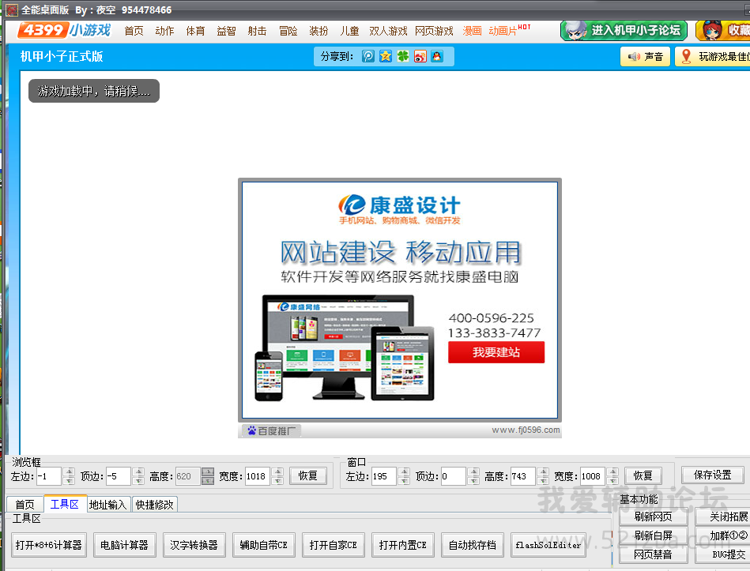Click the QQ penguin share icon
Screen dimensions: 750x571
436,56
